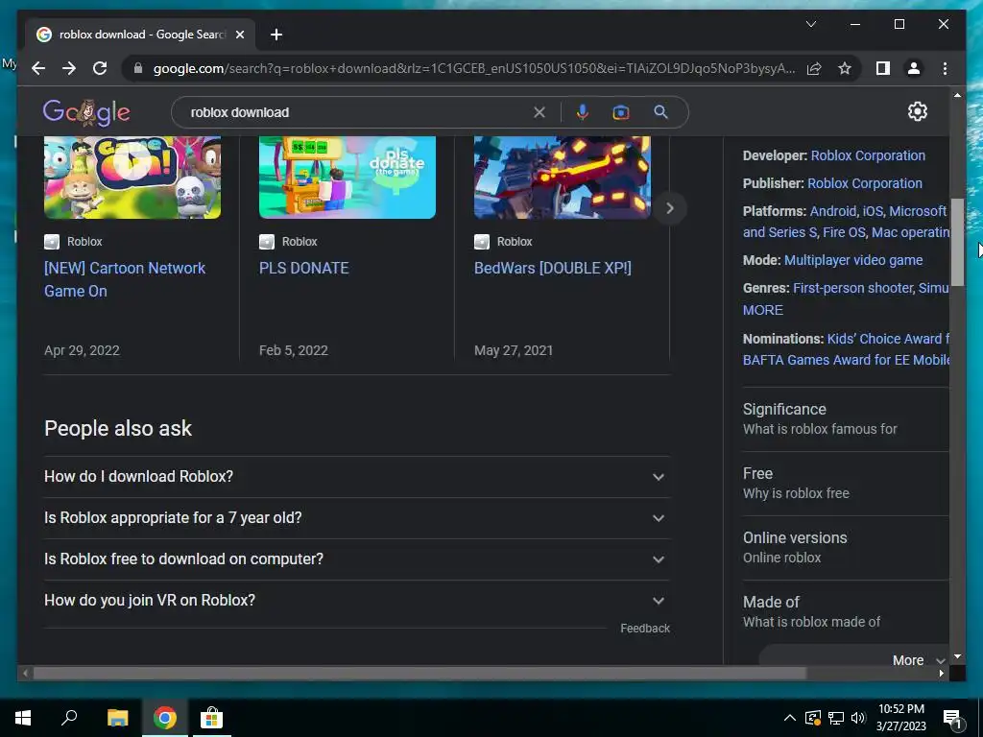Click inside the Google search field

(x=357, y=112)
